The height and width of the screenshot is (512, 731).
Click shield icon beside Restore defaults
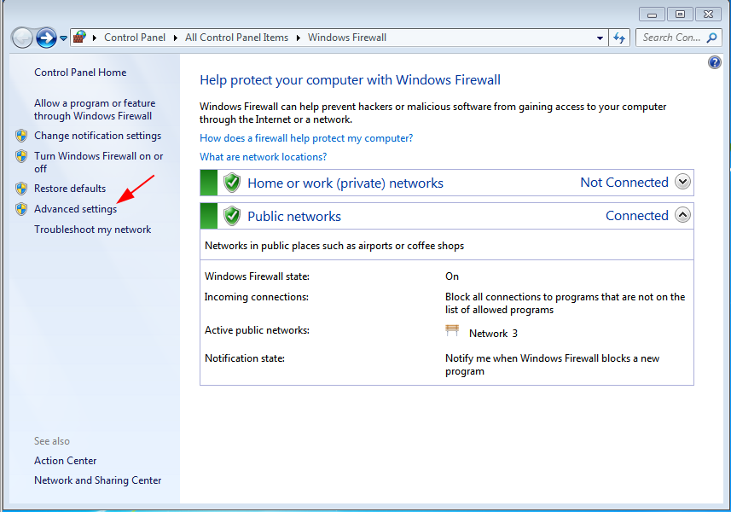click(x=21, y=189)
